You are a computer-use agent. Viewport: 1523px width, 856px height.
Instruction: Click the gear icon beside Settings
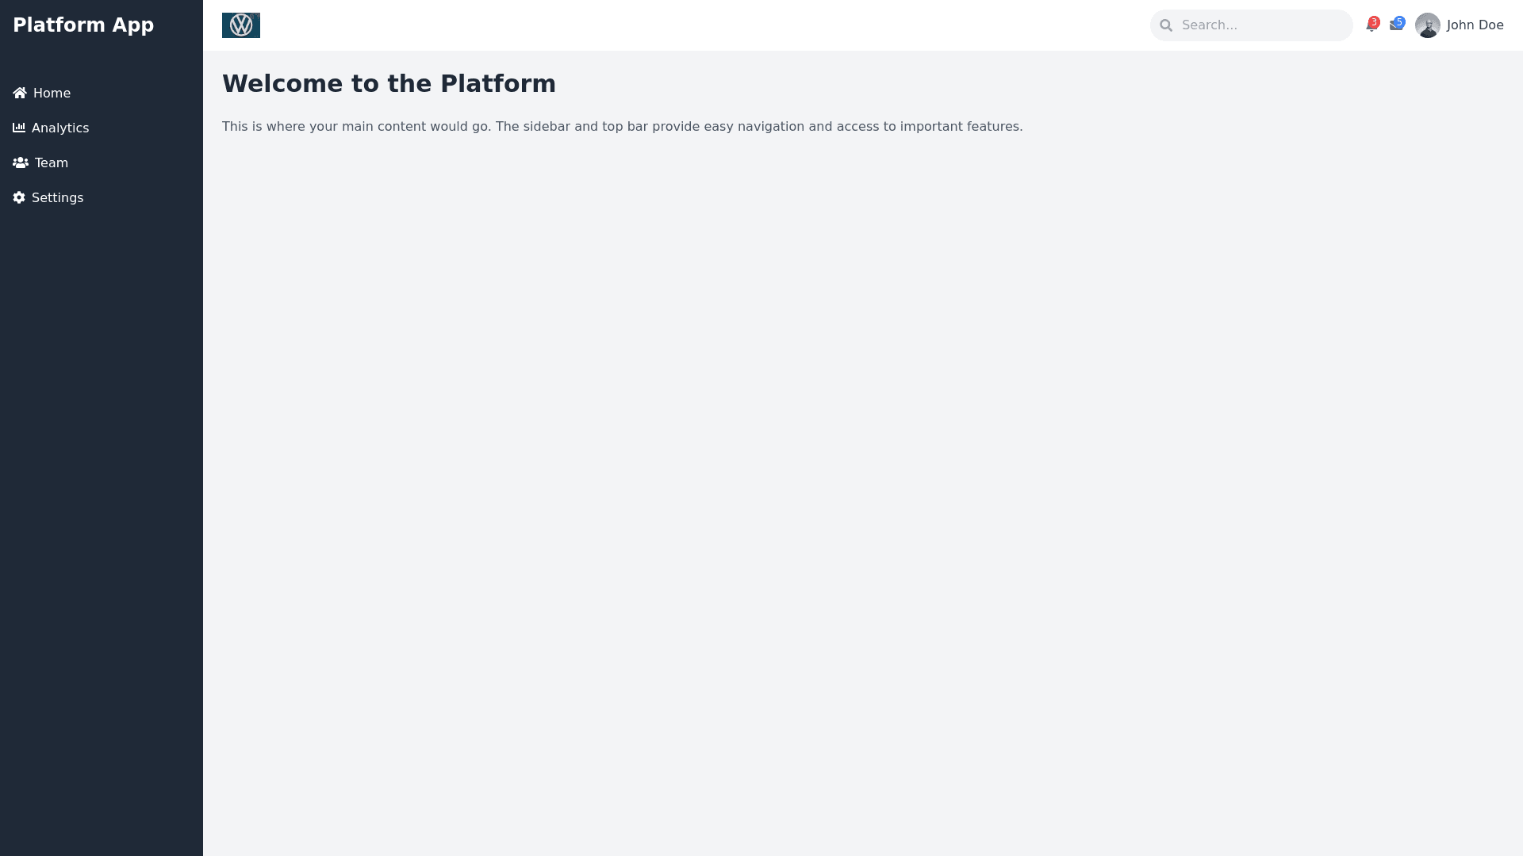point(19,197)
